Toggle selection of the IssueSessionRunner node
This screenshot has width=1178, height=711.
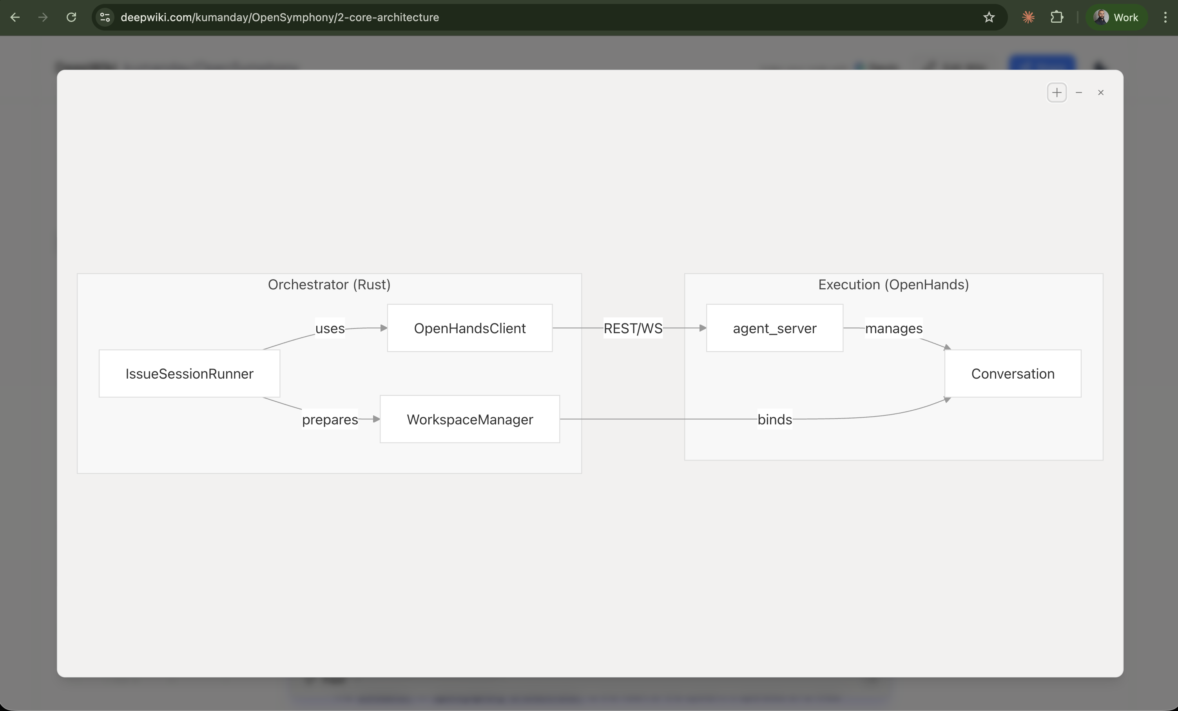coord(189,374)
